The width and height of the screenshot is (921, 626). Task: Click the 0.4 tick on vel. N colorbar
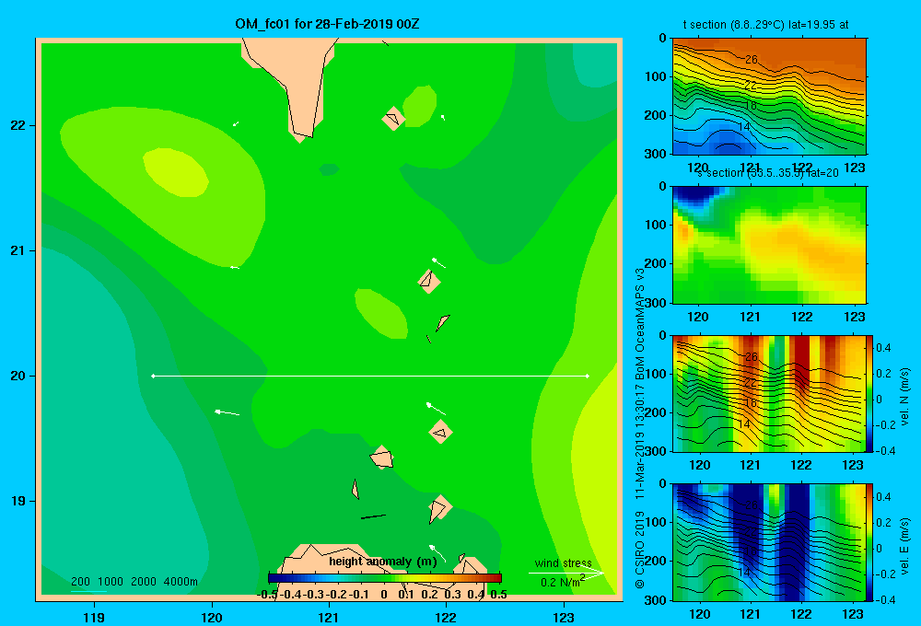point(883,348)
